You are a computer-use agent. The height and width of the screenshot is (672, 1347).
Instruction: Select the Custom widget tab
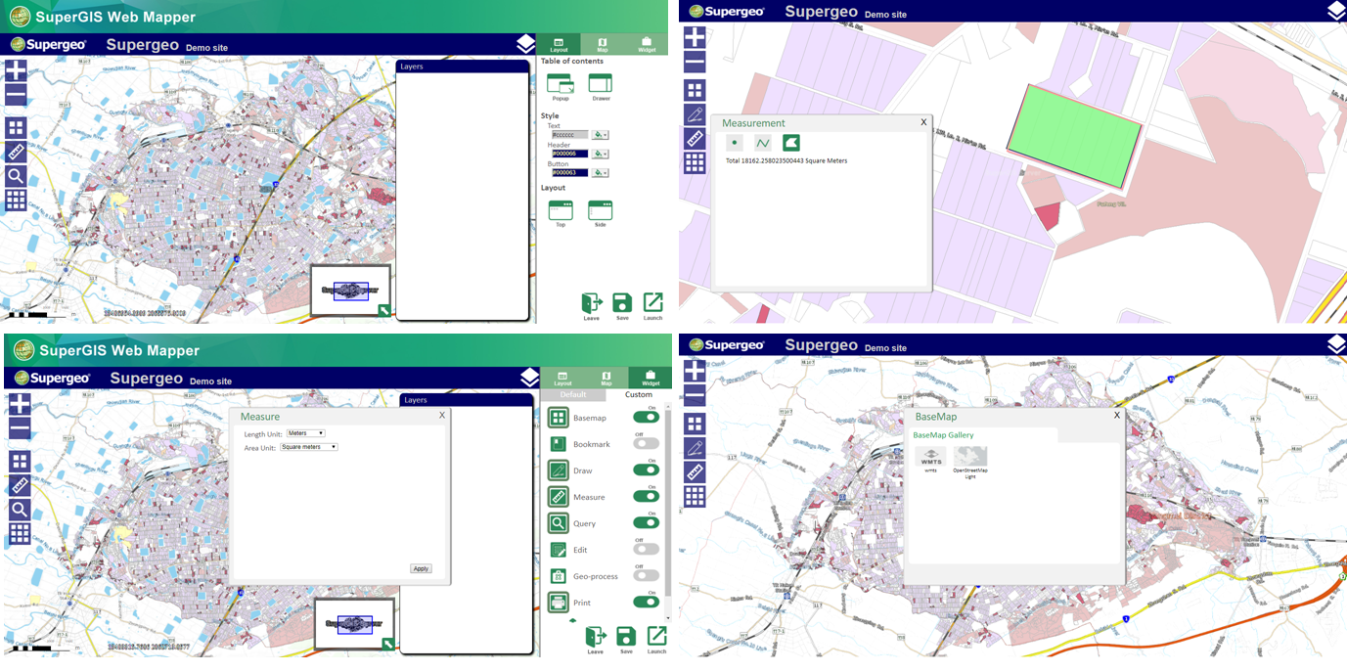point(639,395)
